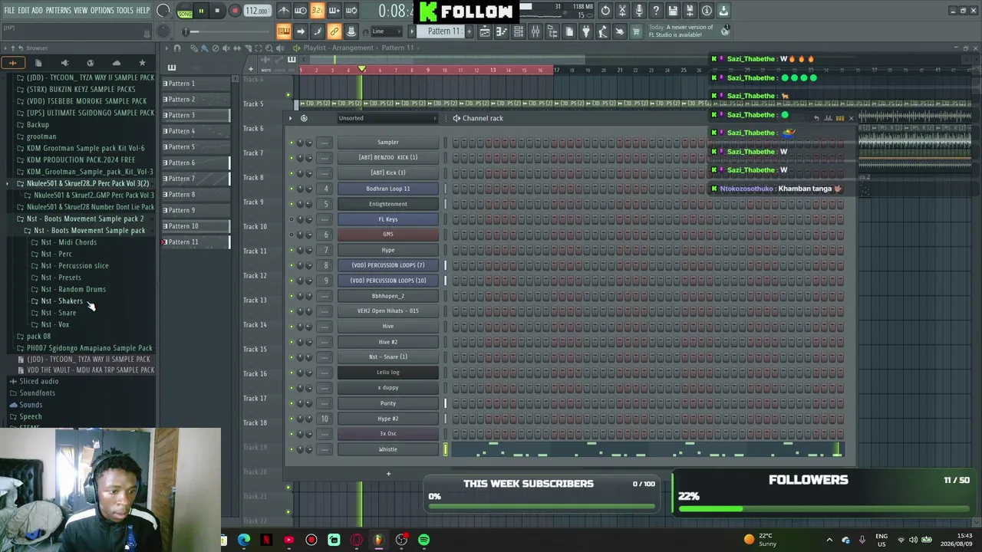This screenshot has height=552, width=982.
Task: Click the one-click audio recording microphone icon
Action: 639,11
